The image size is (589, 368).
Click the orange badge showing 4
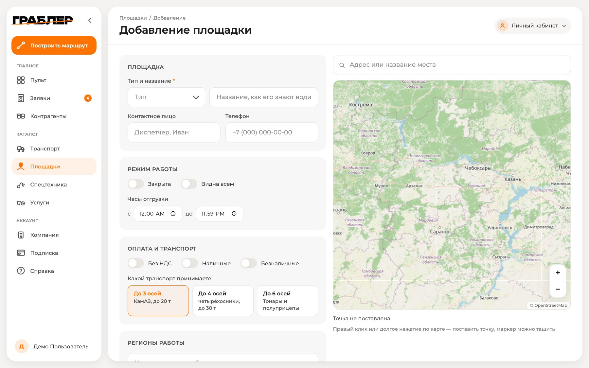(x=88, y=98)
